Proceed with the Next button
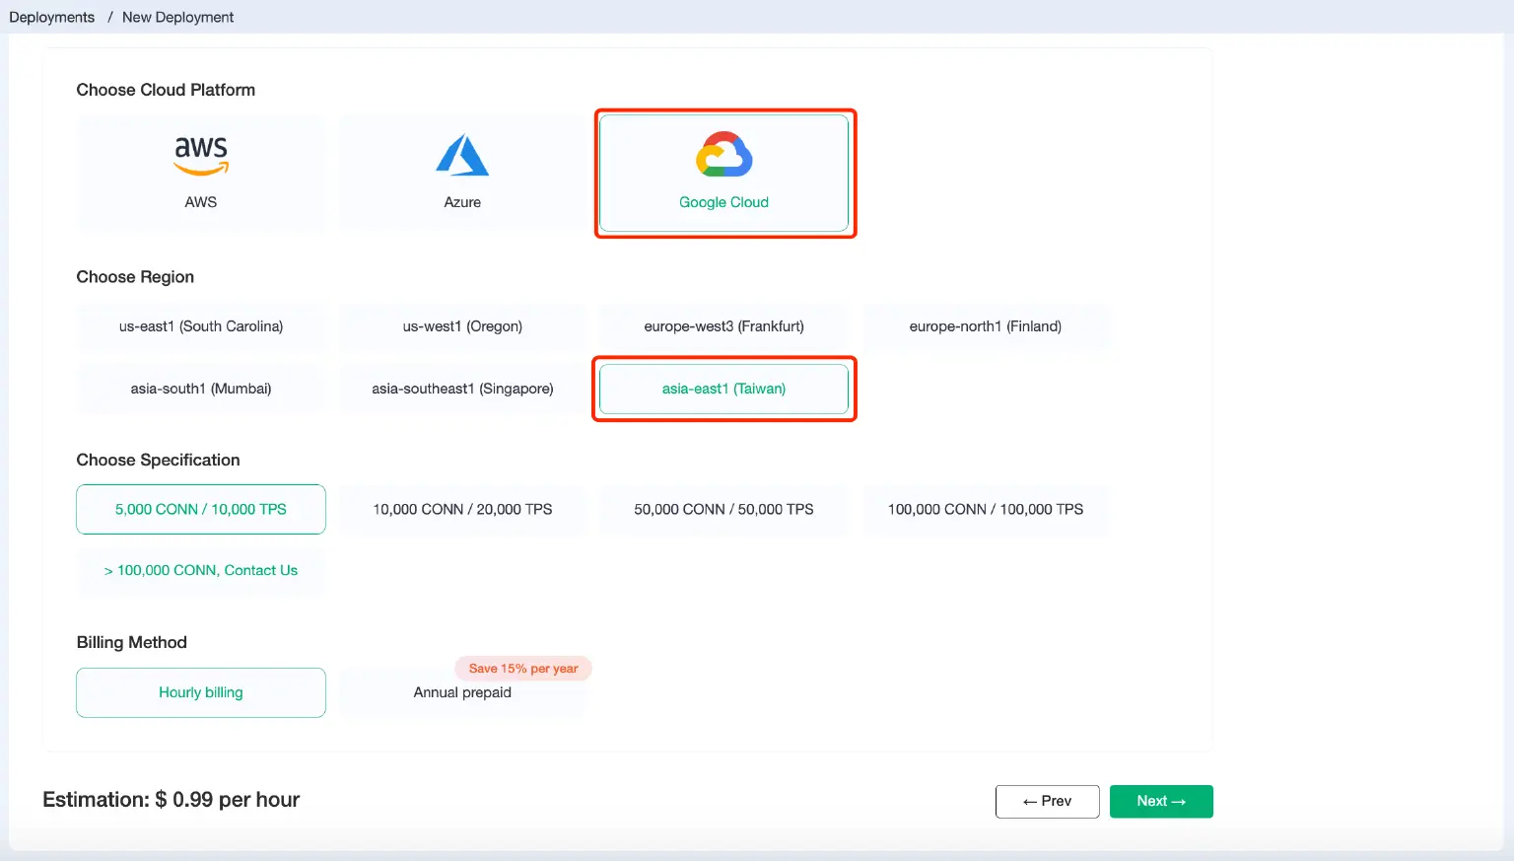The height and width of the screenshot is (861, 1514). tap(1161, 801)
